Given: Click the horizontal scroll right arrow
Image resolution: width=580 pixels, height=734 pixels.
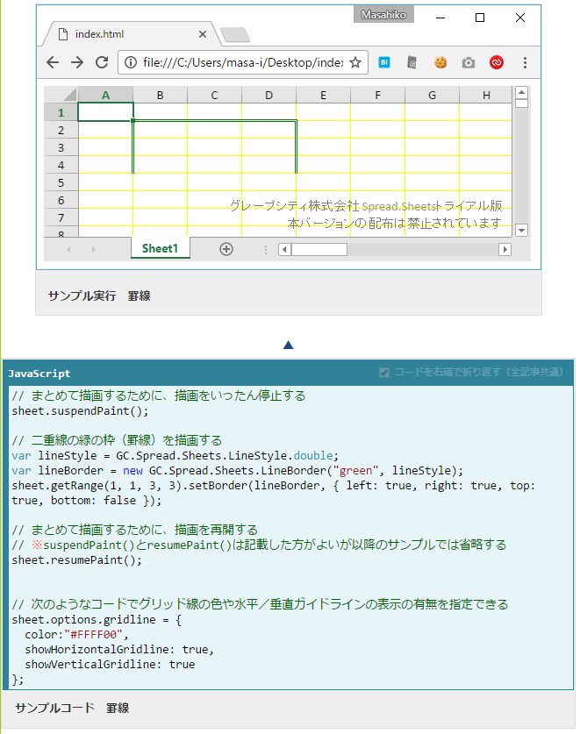Looking at the screenshot, I should click(505, 250).
